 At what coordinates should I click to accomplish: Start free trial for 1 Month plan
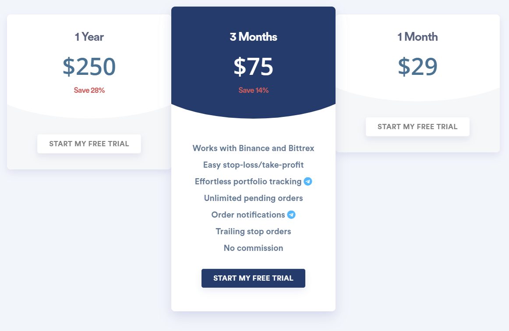click(417, 127)
